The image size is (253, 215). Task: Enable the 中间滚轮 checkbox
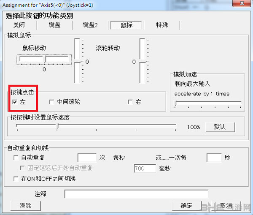(51, 102)
